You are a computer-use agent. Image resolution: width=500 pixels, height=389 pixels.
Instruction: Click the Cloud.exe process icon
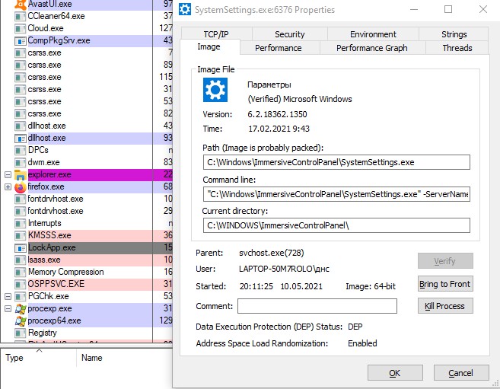tap(20, 28)
